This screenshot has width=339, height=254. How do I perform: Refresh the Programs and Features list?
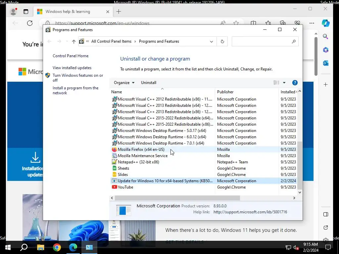click(x=222, y=41)
